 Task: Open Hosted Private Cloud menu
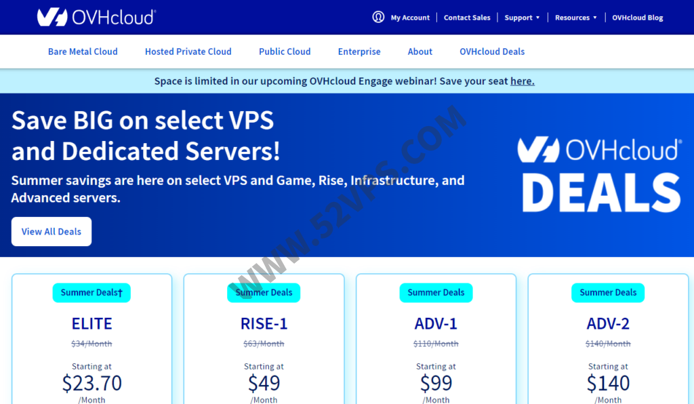188,52
